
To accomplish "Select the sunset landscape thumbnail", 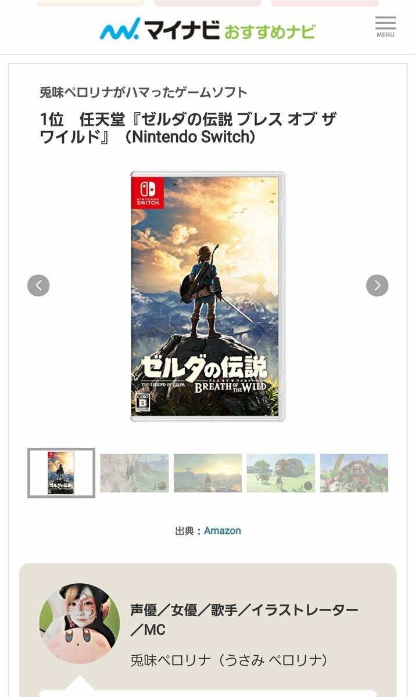I will click(208, 473).
